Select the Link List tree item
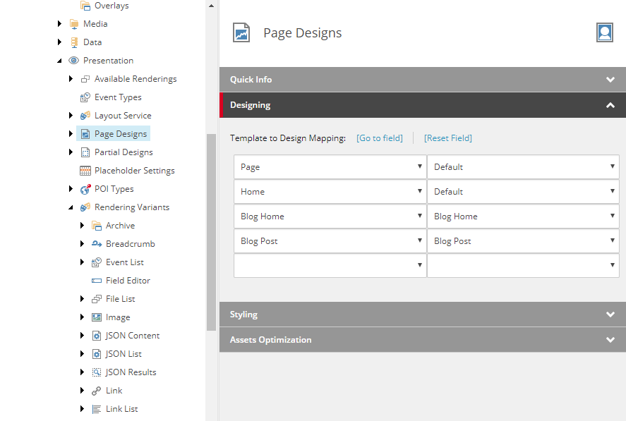Viewport: 626px width, 421px height. pyautogui.click(x=121, y=409)
